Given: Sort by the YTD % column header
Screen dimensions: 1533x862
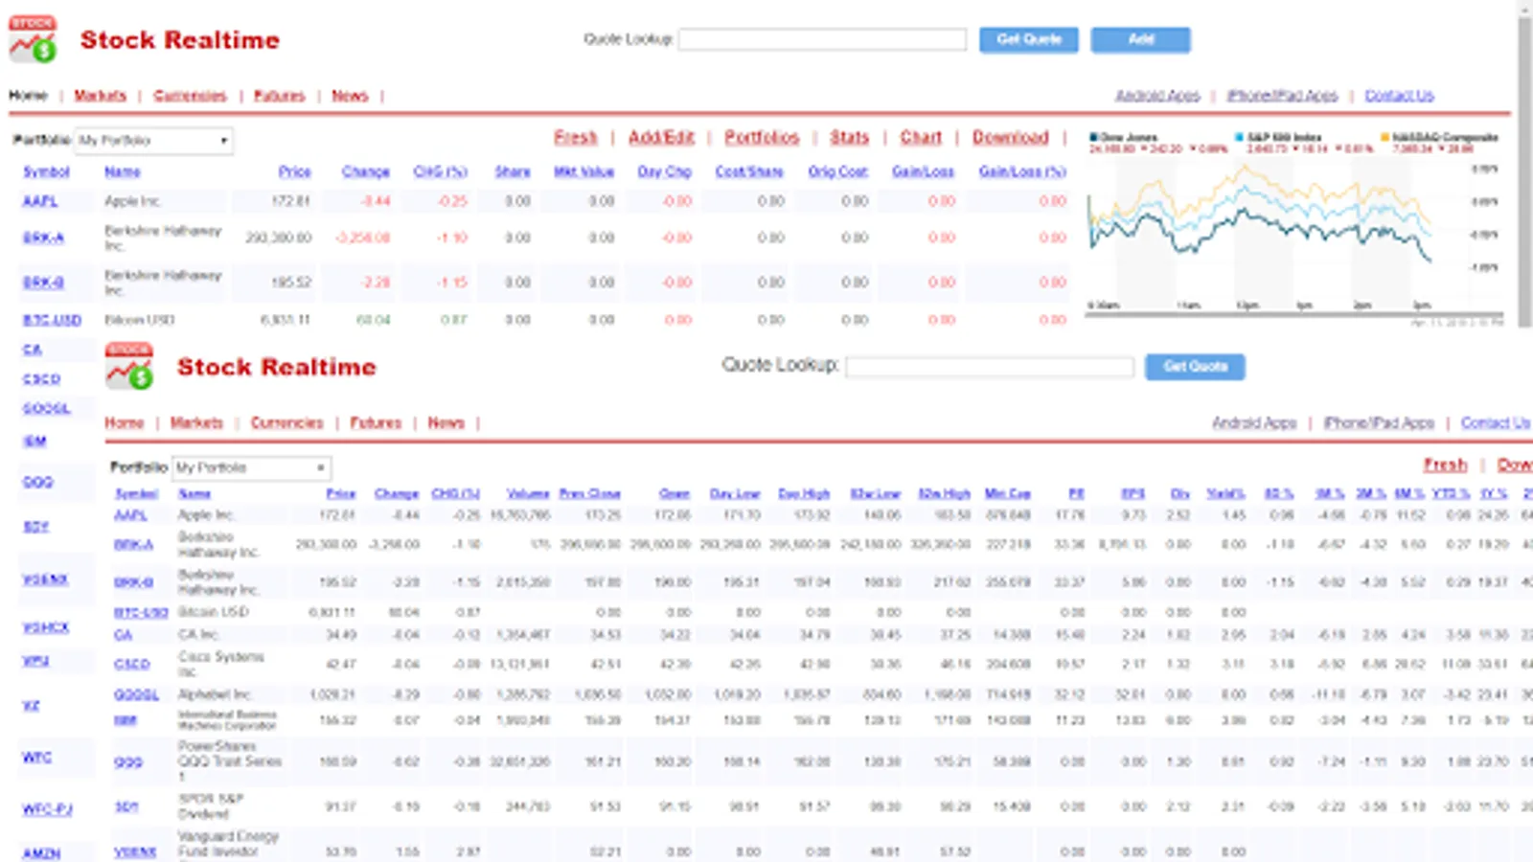Looking at the screenshot, I should point(1452,493).
